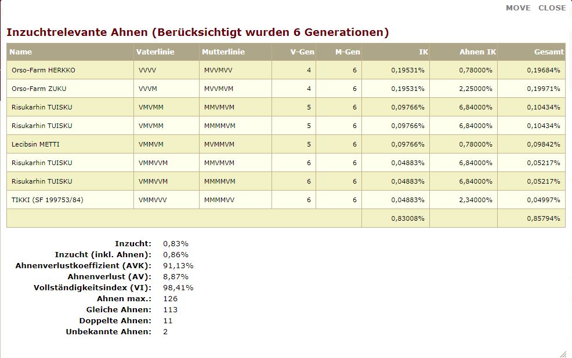The height and width of the screenshot is (358, 572).
Task: Select the Orso-Farm HERKKO row name
Action: 44,70
